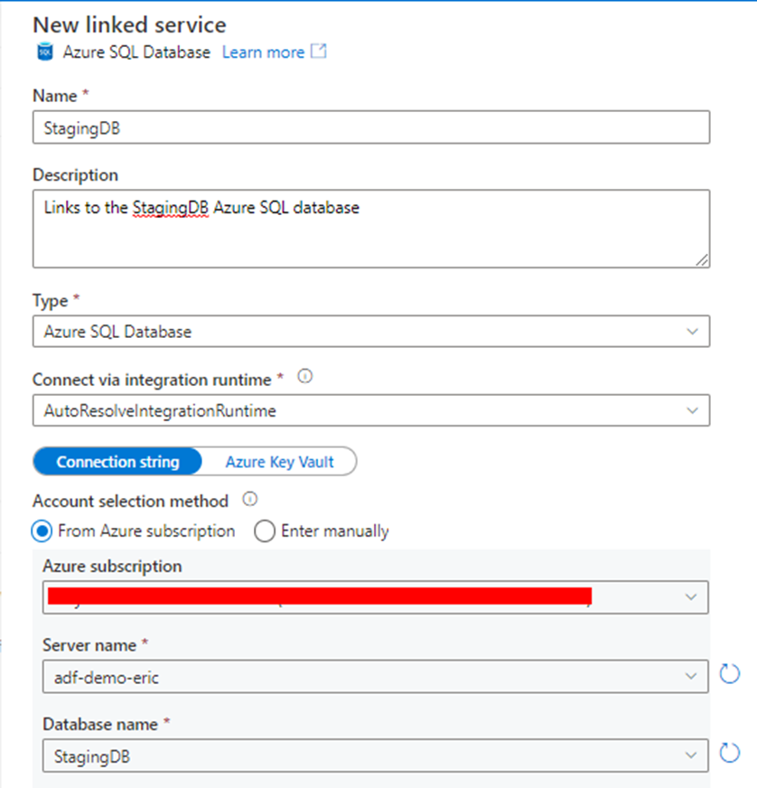Refresh the Database name list

click(x=729, y=753)
